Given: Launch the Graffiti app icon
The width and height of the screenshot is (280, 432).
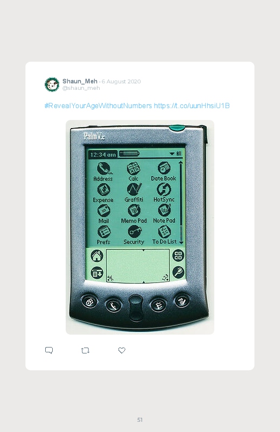Looking at the screenshot, I should tap(134, 189).
